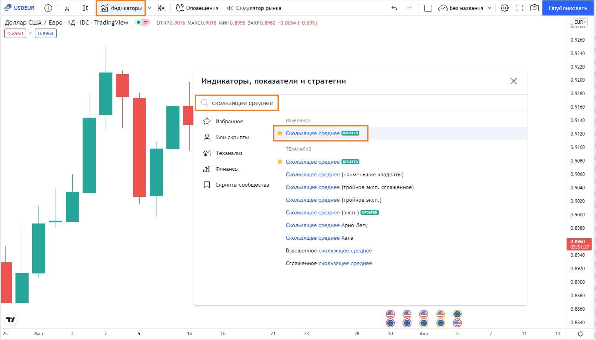Open the chart layout templates grid icon
The image size is (596, 340).
tap(161, 8)
